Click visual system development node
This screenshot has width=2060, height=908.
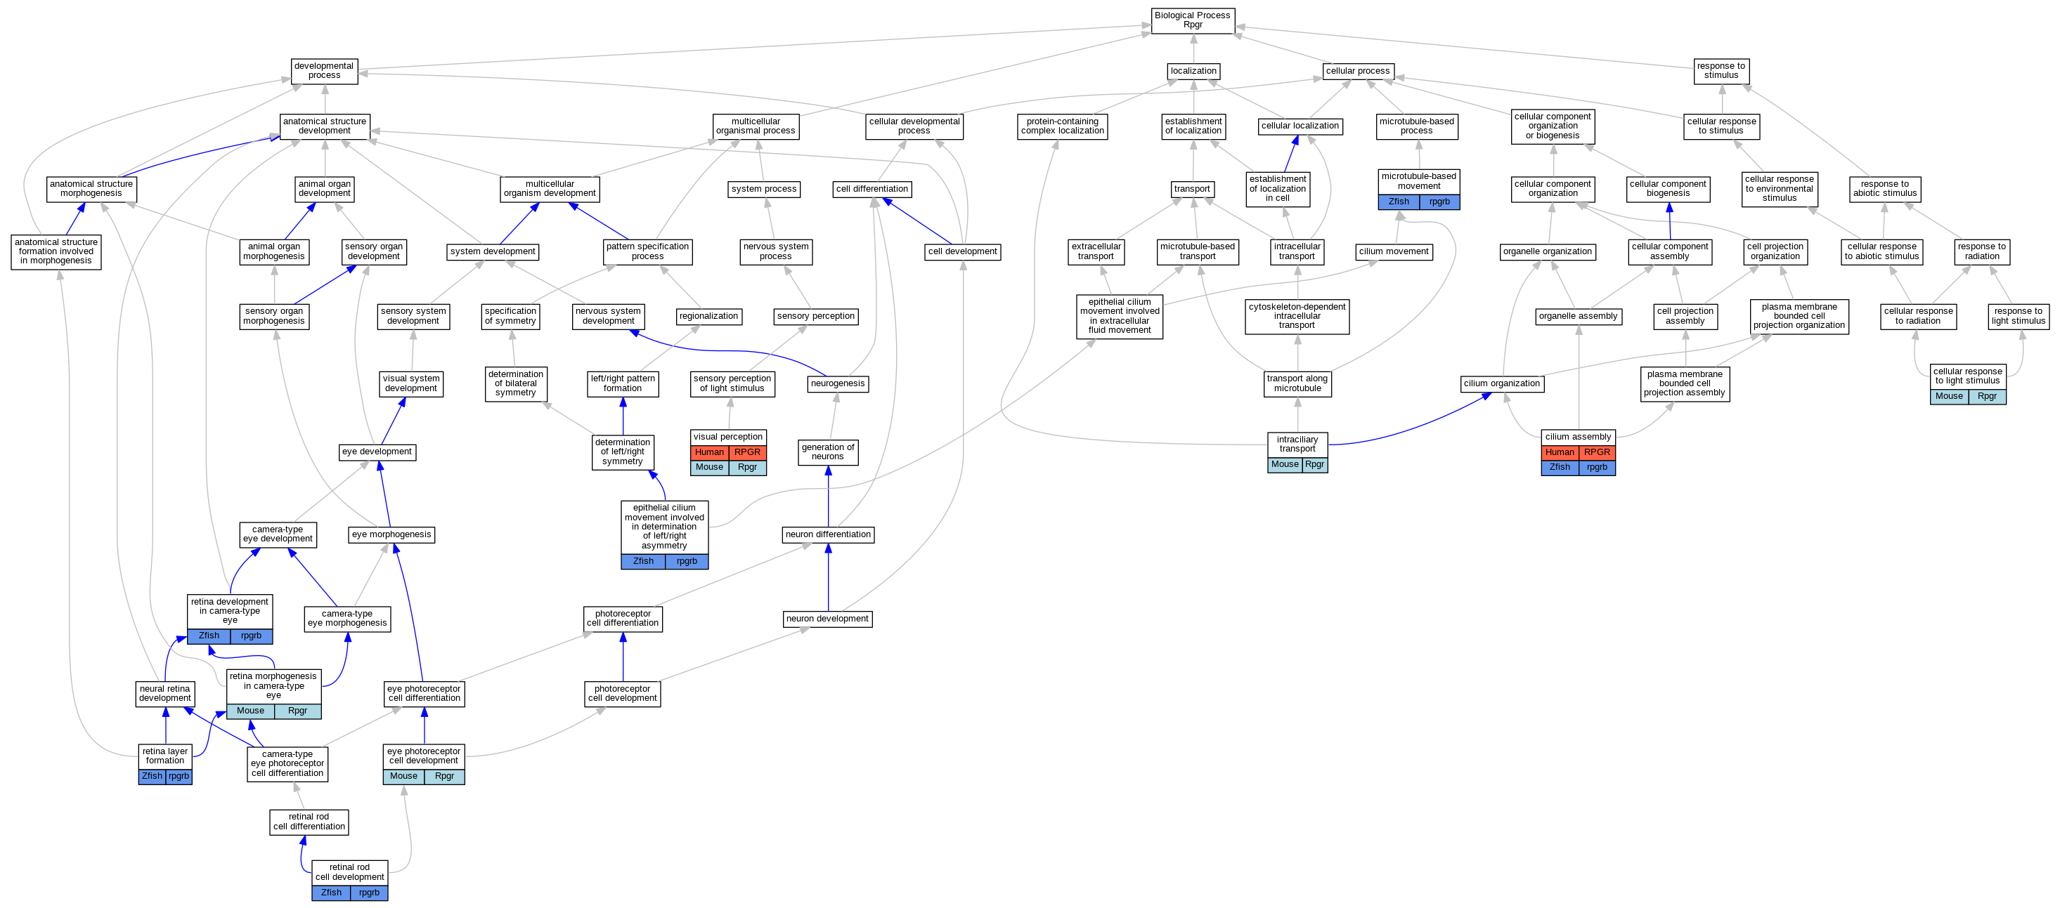[411, 383]
